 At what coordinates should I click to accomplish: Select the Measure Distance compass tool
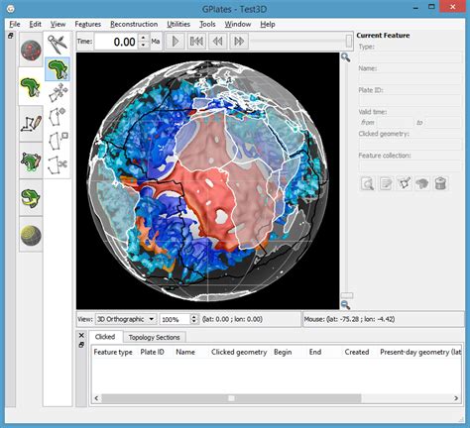coord(58,44)
